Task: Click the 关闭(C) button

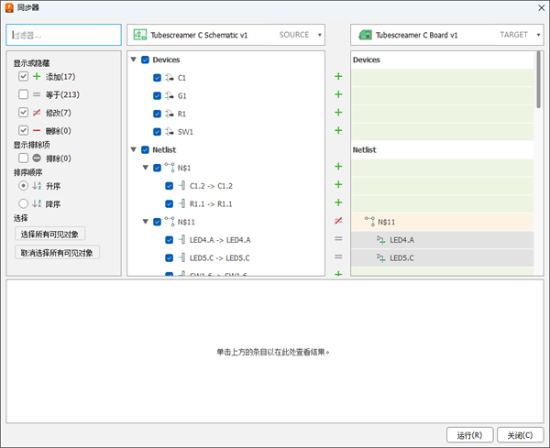Action: (x=520, y=435)
